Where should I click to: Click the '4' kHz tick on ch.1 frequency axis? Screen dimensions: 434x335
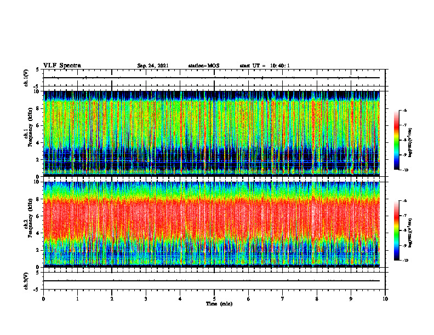point(38,143)
